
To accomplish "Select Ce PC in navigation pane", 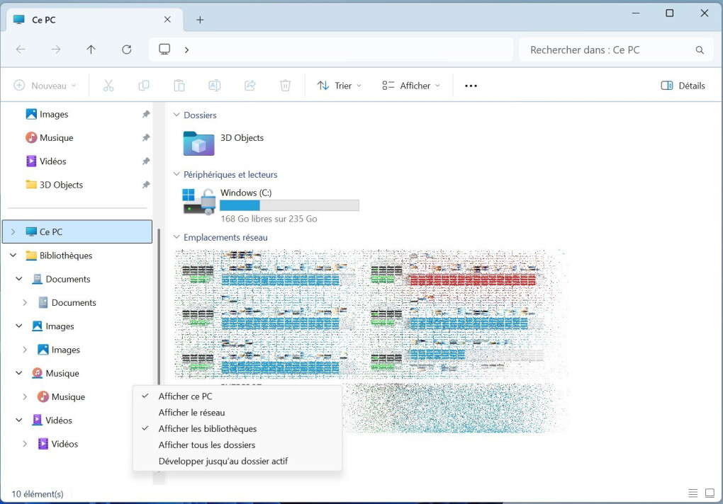I will [x=77, y=231].
